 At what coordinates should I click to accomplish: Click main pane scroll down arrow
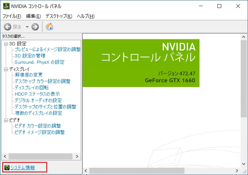(244, 164)
